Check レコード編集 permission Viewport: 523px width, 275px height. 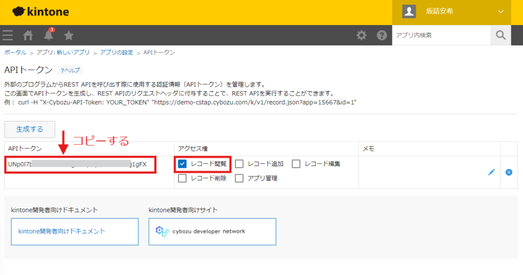pos(296,164)
